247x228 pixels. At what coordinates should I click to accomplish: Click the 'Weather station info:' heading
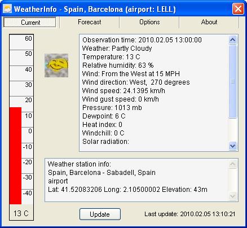coord(80,164)
